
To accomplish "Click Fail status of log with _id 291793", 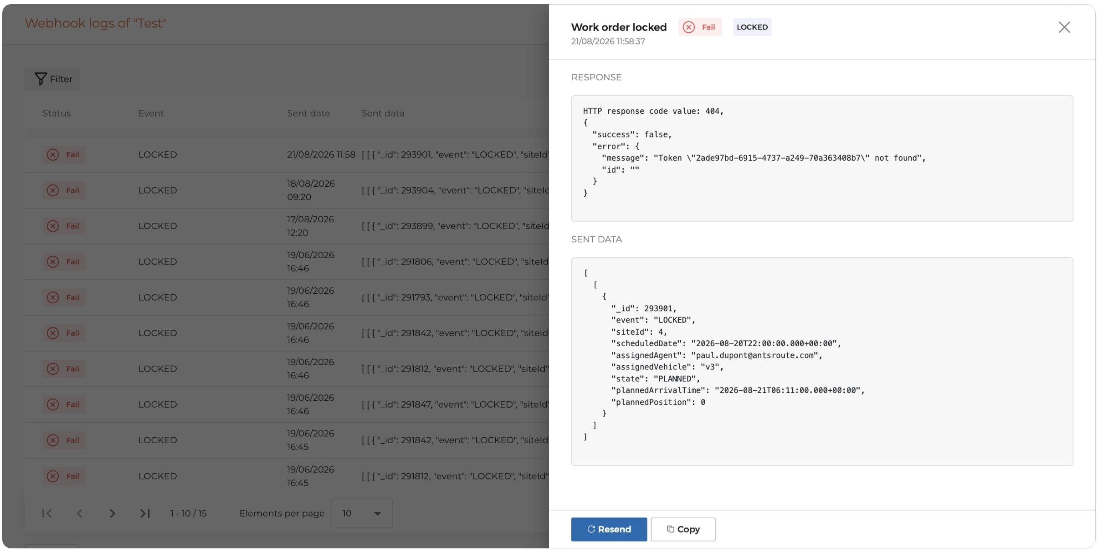I will click(x=64, y=297).
